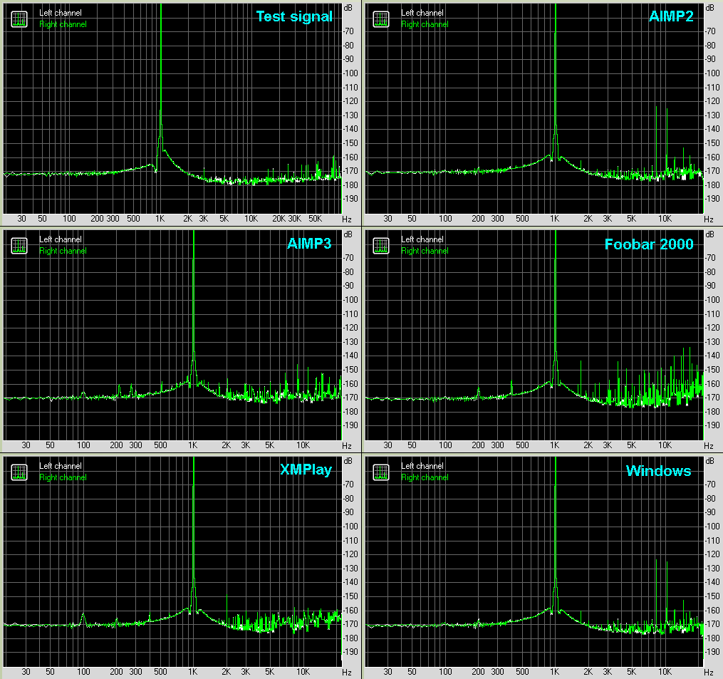Click the 'dB' axis label in AIMP2 graph
The image size is (723, 679).
(x=710, y=9)
